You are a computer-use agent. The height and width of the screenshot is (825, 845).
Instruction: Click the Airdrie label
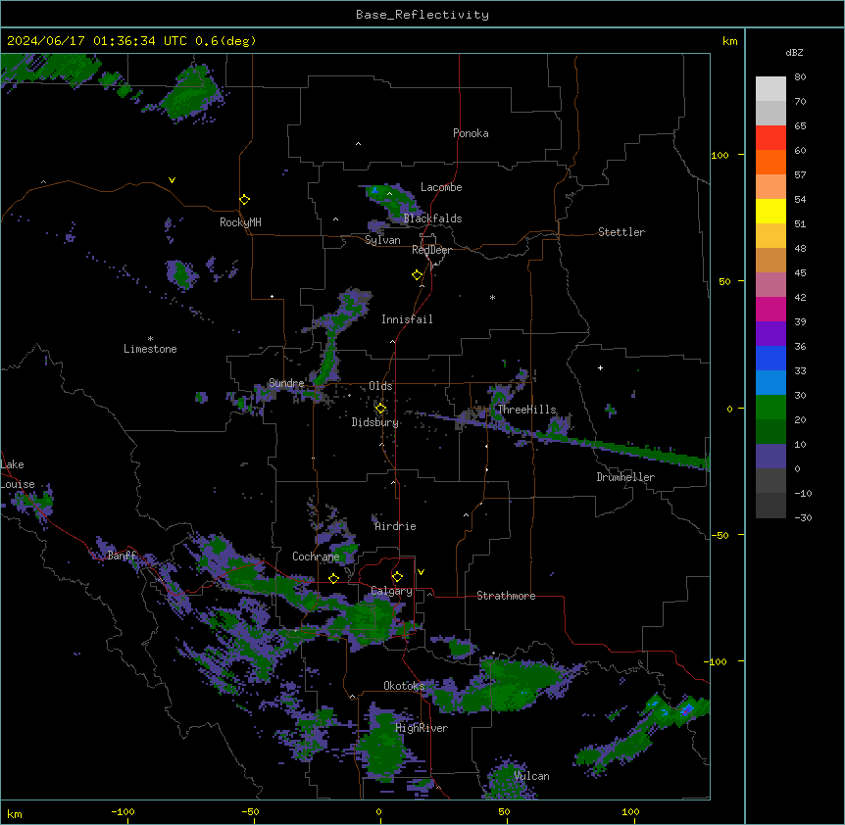(x=396, y=526)
